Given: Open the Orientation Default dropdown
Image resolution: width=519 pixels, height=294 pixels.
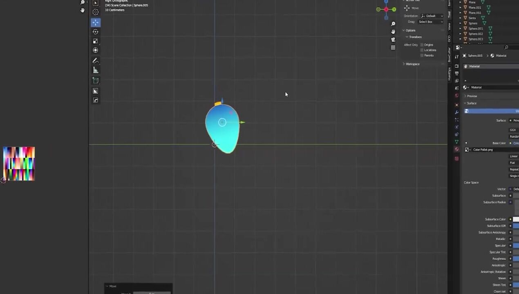Looking at the screenshot, I should [x=432, y=16].
